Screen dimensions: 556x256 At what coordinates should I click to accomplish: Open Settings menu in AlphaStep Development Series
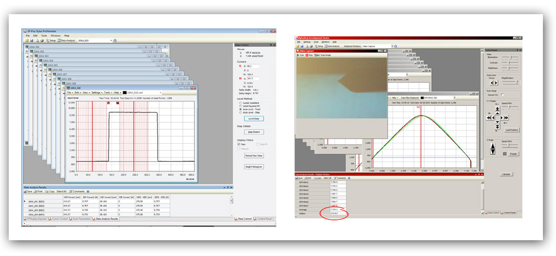click(x=307, y=42)
